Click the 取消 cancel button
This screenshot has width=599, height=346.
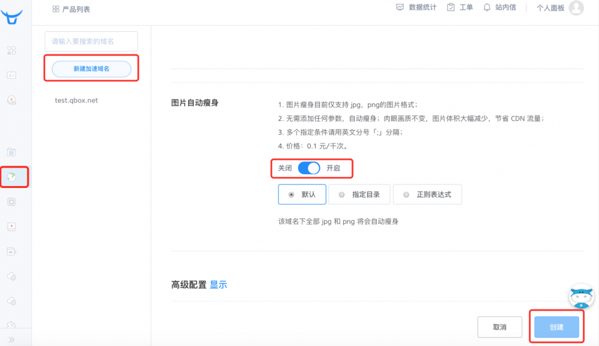(500, 327)
